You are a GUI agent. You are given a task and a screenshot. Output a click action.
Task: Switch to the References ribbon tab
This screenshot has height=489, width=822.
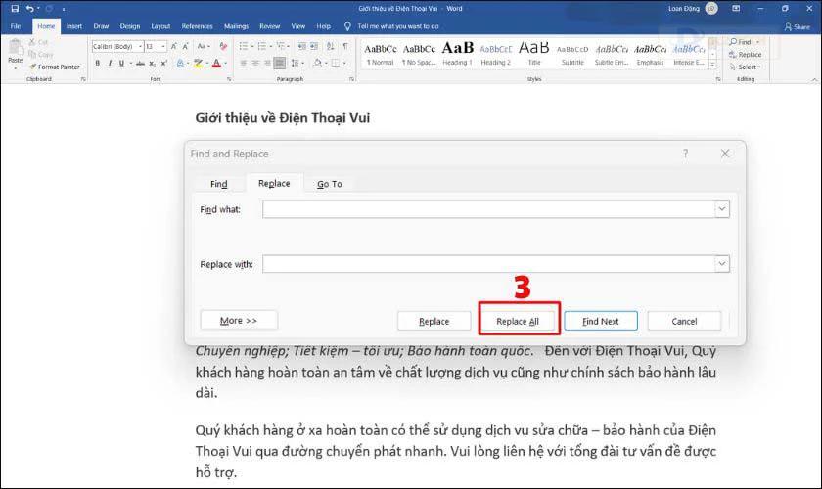[197, 26]
